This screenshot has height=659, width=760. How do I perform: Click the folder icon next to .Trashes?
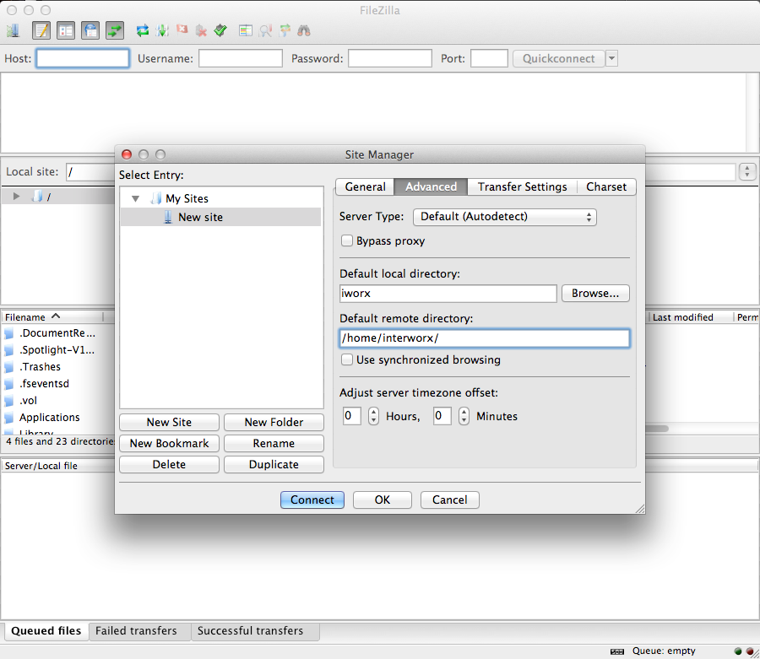tap(8, 367)
